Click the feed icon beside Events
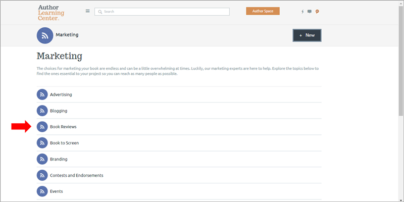Screen dimensions: 404x202 (42, 191)
